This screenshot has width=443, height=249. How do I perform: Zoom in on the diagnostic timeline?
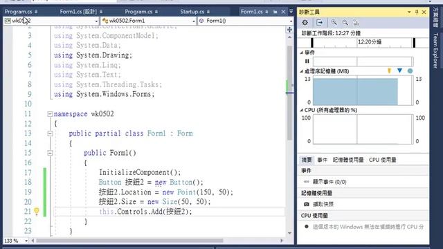(334, 23)
